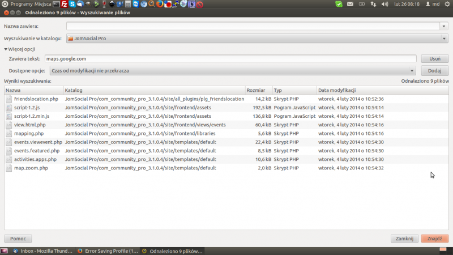Open the Wine glass launcher icon

pos(104,4)
